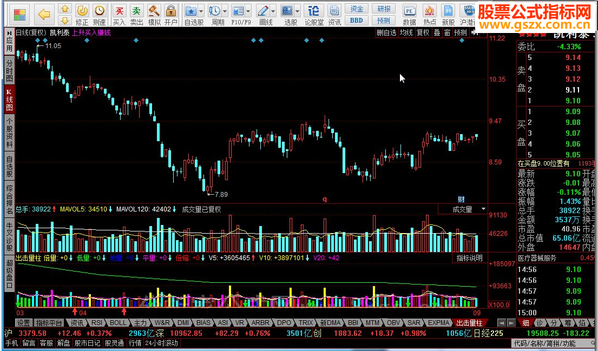
Task: Toggle 复权 price adjustment on chart
Action: [423, 32]
